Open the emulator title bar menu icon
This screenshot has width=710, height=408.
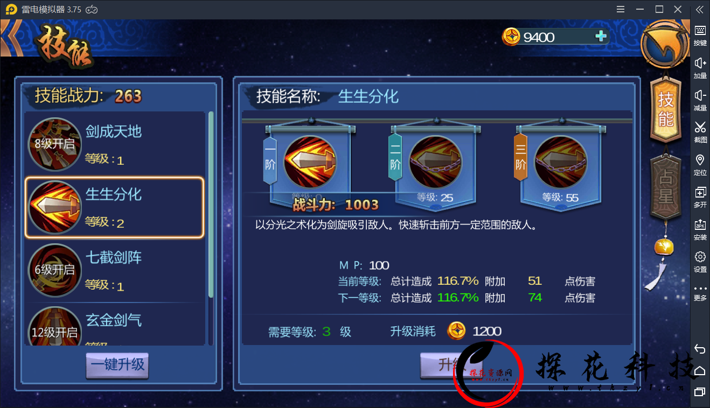pos(620,9)
